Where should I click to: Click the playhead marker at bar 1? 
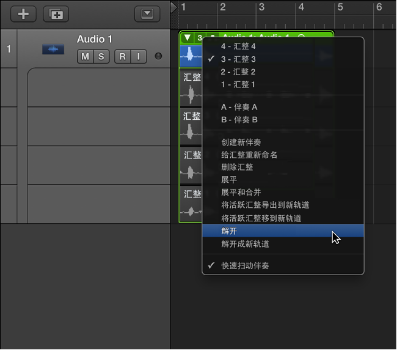coord(173,7)
